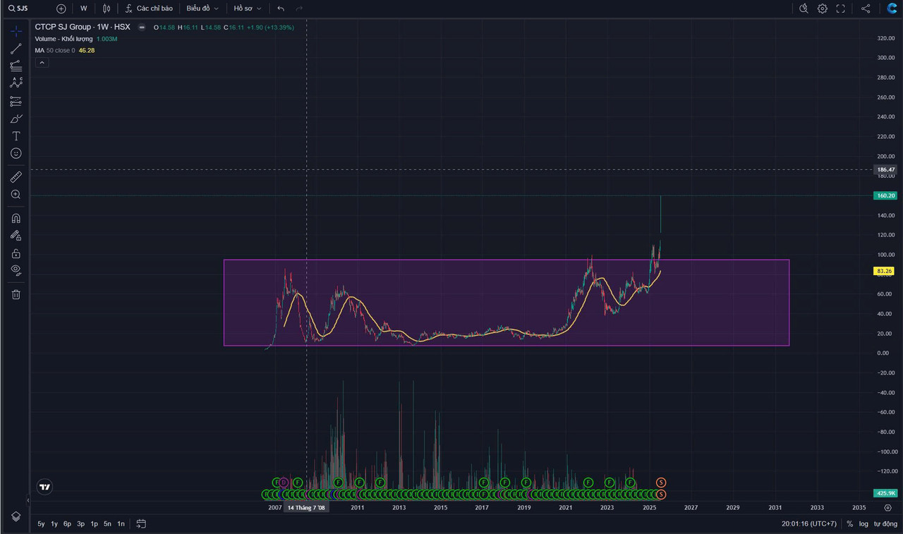Click the orange S split marker
This screenshot has width=903, height=534.
click(x=661, y=483)
